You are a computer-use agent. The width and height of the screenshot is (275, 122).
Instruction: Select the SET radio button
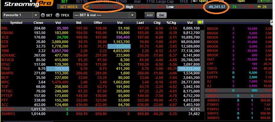[x=43, y=15]
